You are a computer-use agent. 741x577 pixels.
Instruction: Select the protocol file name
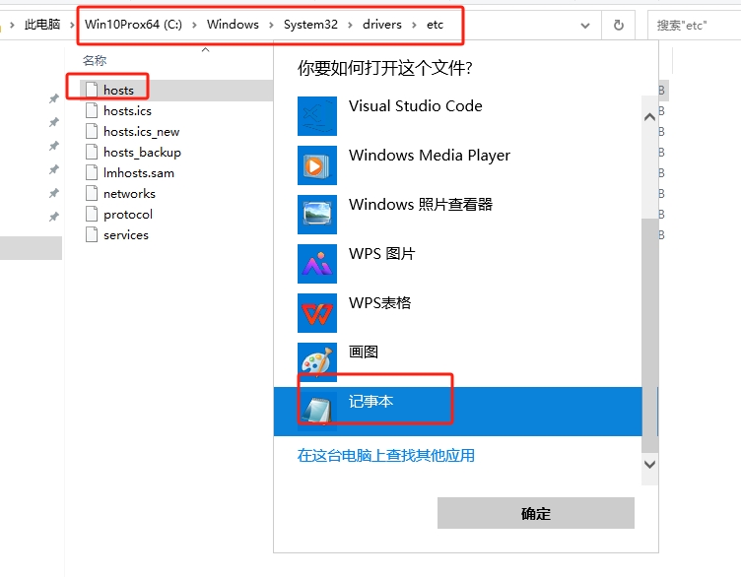(x=128, y=215)
